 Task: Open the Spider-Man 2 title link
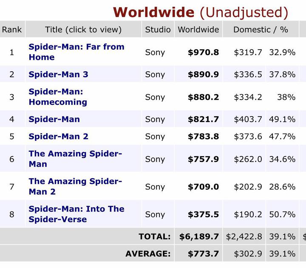(58, 137)
